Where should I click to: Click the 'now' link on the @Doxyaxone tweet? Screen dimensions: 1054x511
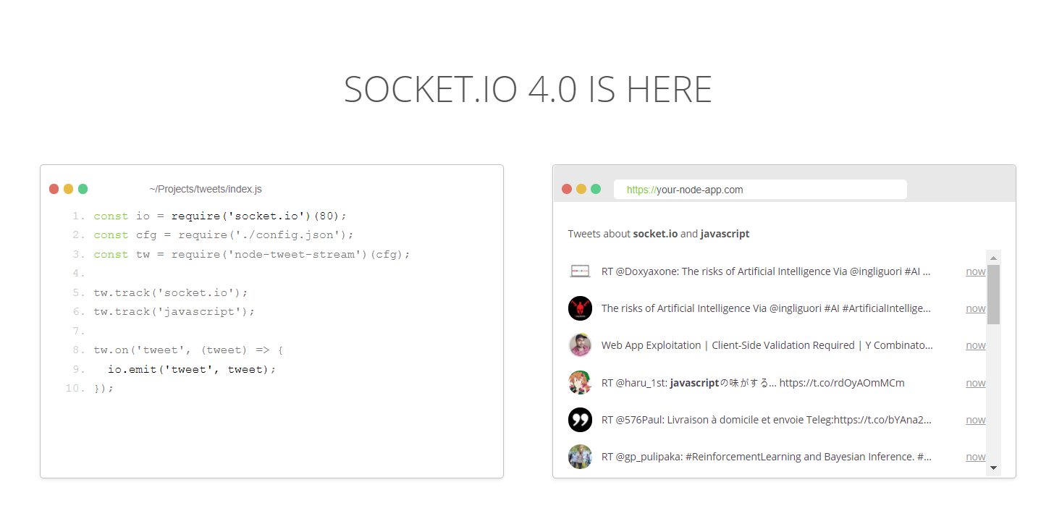pyautogui.click(x=976, y=271)
